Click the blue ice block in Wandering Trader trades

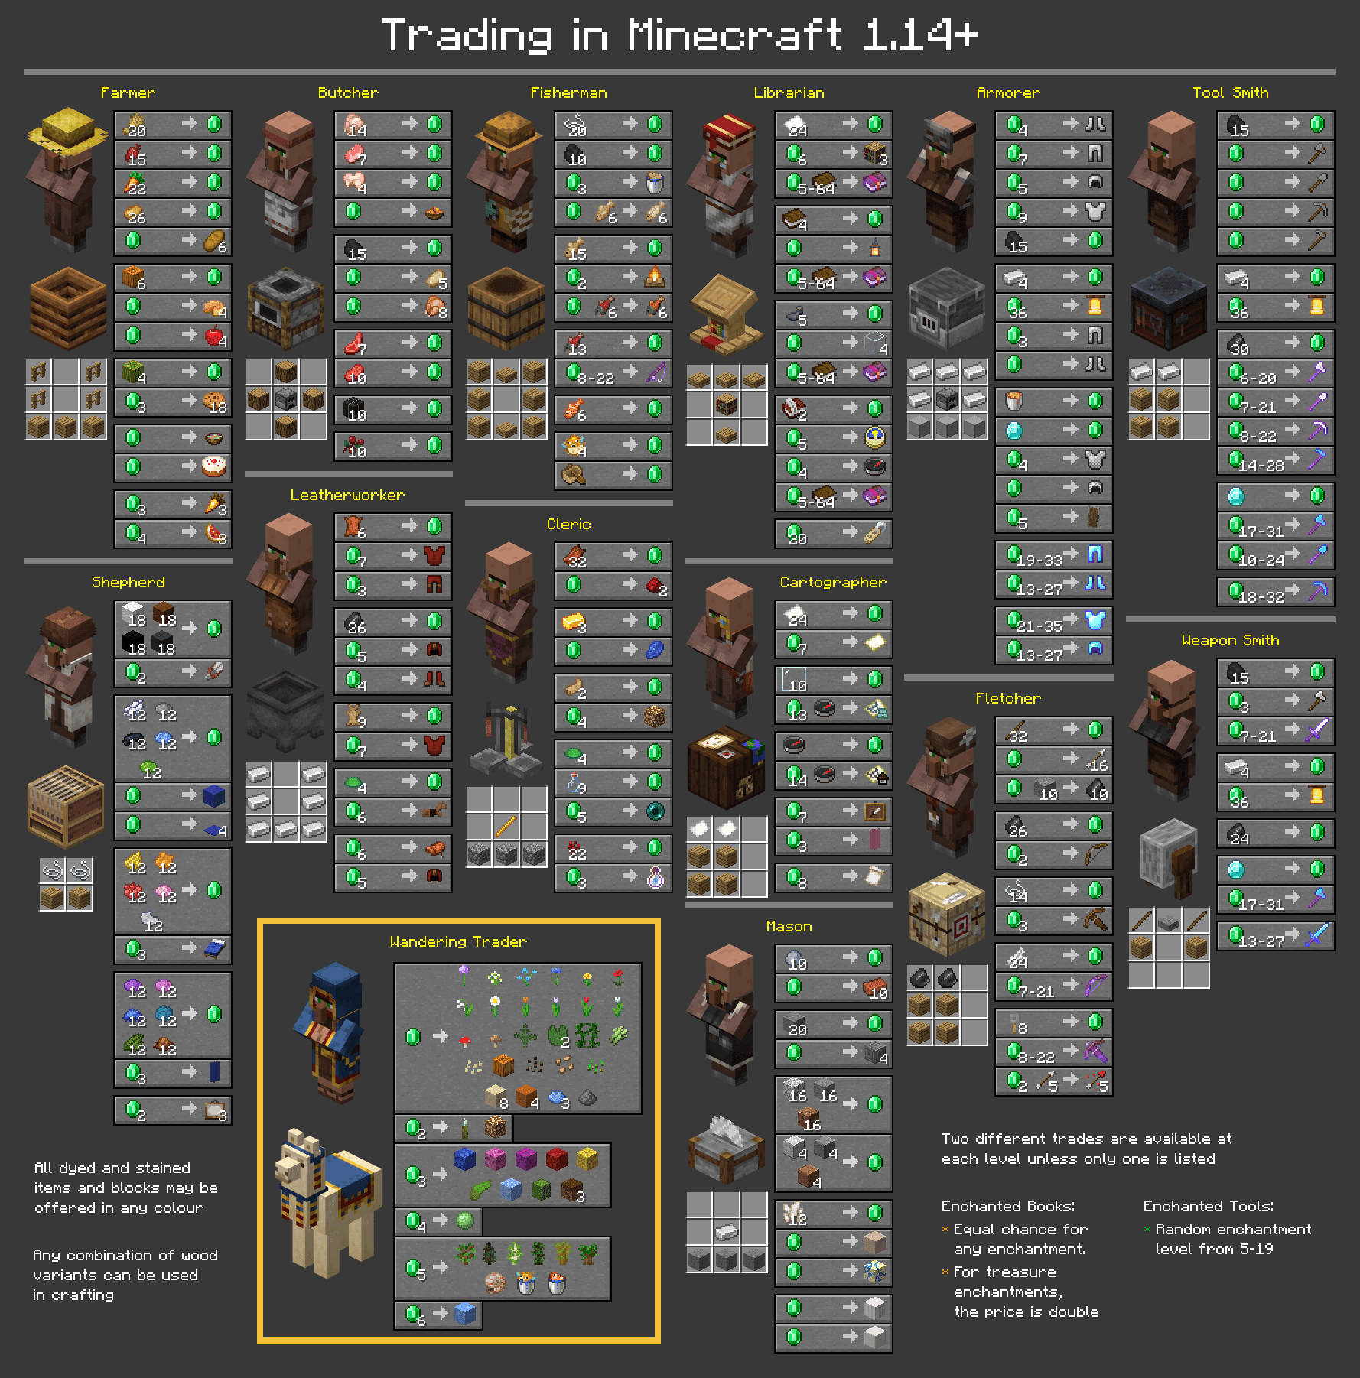click(465, 1314)
